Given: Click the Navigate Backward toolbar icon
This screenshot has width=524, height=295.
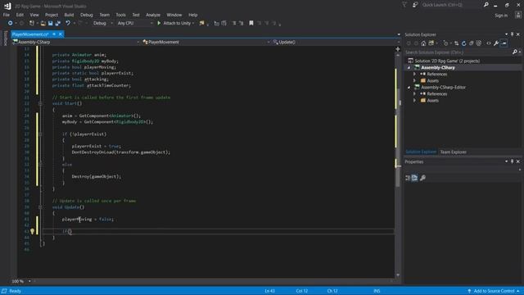Looking at the screenshot, I should click(x=10, y=23).
